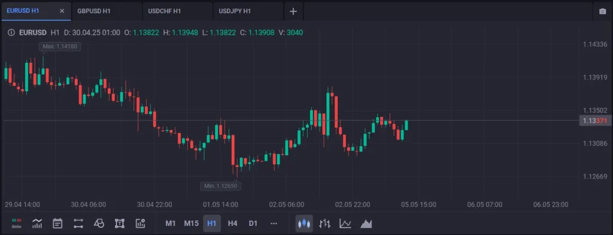Click the Min: 1.12650 marker
The width and height of the screenshot is (613, 235).
point(220,186)
